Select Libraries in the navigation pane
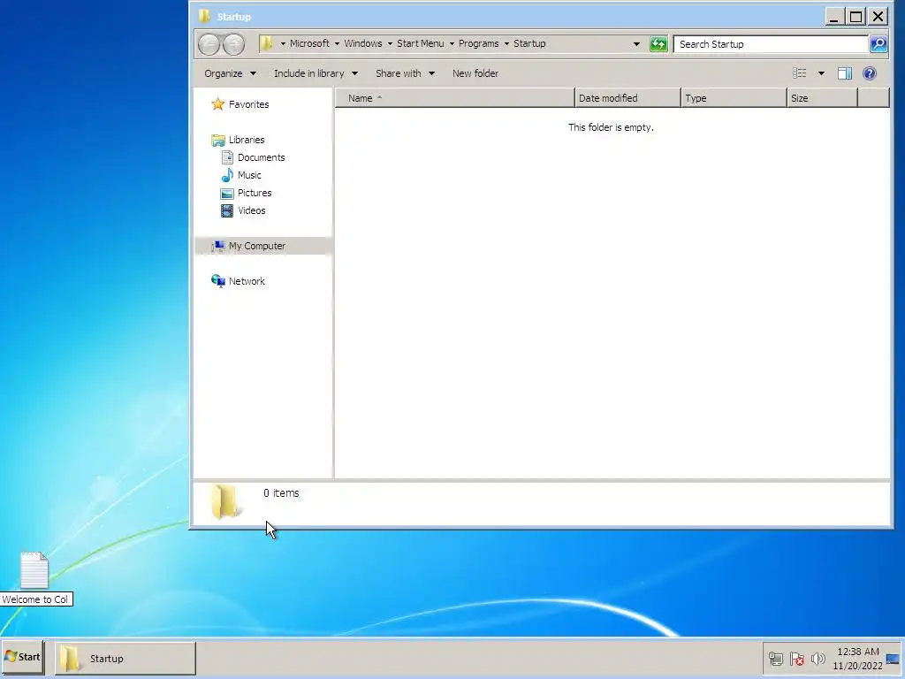This screenshot has height=679, width=905. (x=247, y=140)
